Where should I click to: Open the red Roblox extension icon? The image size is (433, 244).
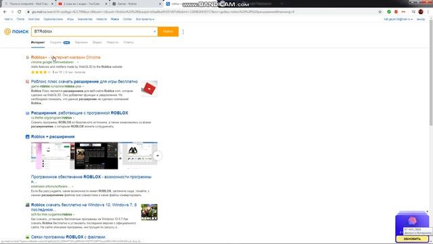(x=396, y=12)
